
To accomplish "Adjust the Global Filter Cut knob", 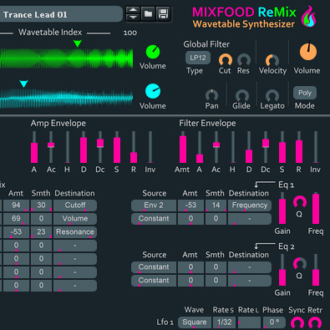I will click(226, 59).
